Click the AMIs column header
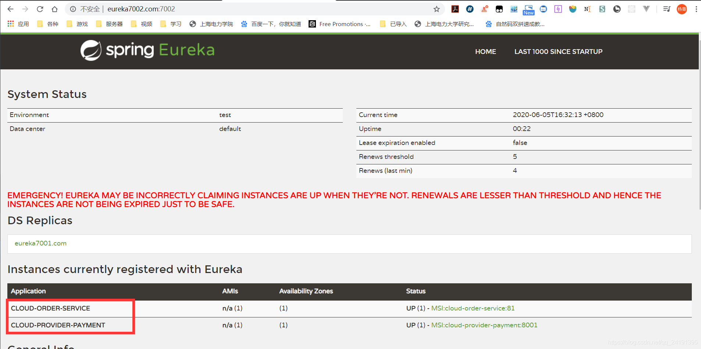Image resolution: width=701 pixels, height=349 pixels. [x=230, y=291]
